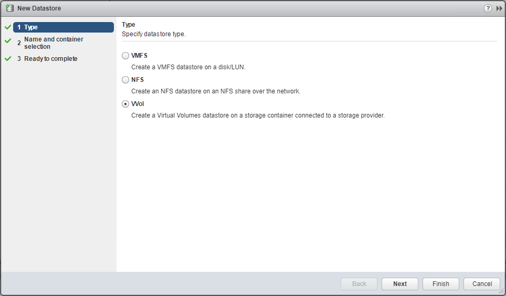Image resolution: width=506 pixels, height=296 pixels.
Task: Click the double-arrow icon in title bar
Action: (x=499, y=8)
